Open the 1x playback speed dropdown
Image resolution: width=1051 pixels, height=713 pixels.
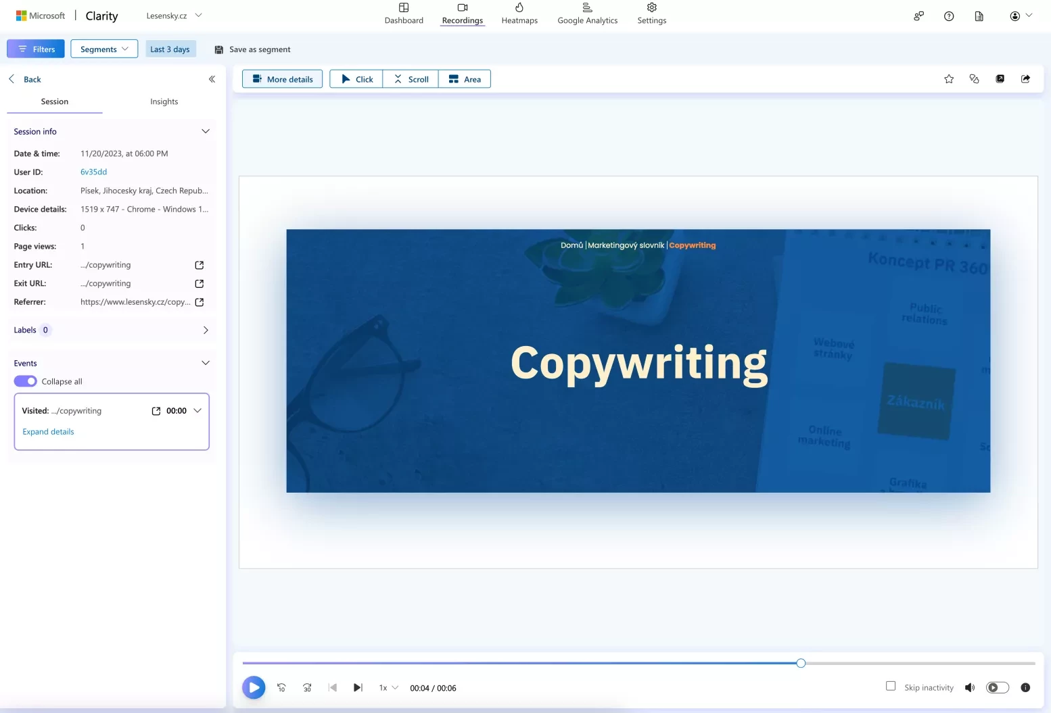[x=388, y=688]
